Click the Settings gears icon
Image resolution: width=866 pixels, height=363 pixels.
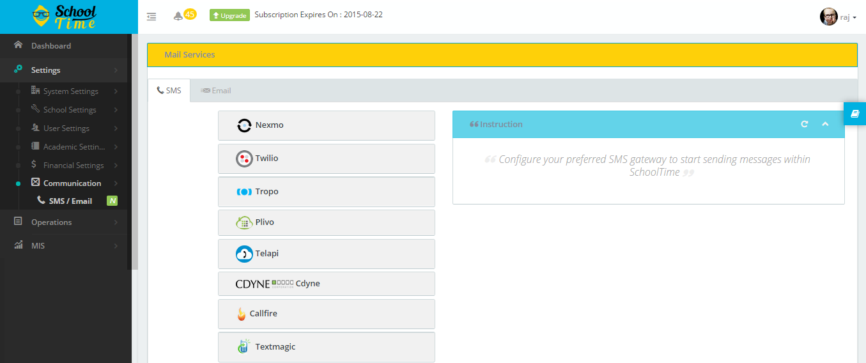coord(18,69)
